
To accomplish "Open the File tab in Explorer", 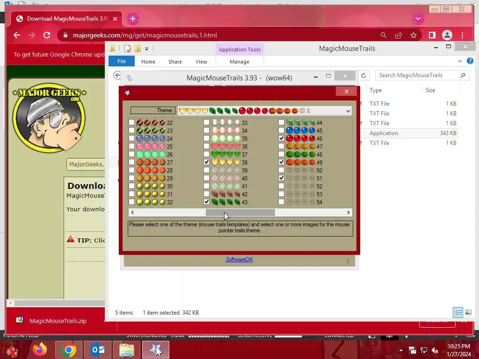I will coord(122,61).
